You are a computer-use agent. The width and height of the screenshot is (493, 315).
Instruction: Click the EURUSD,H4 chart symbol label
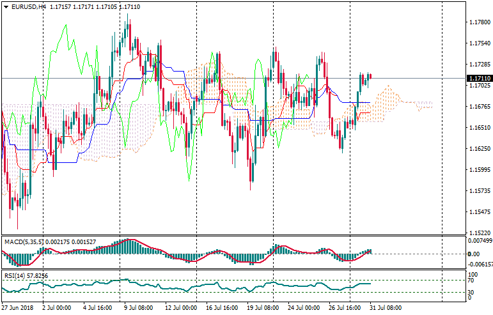point(28,6)
